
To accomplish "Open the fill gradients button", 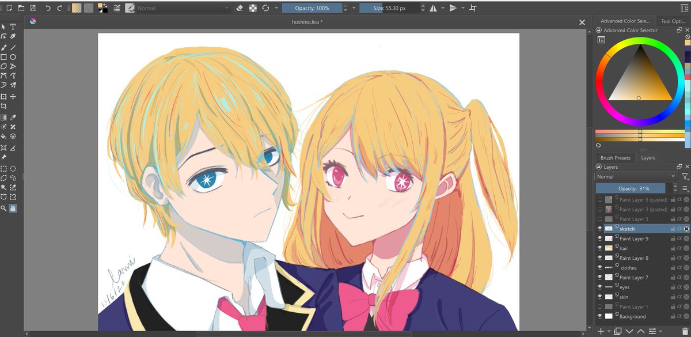I will 77,8.
